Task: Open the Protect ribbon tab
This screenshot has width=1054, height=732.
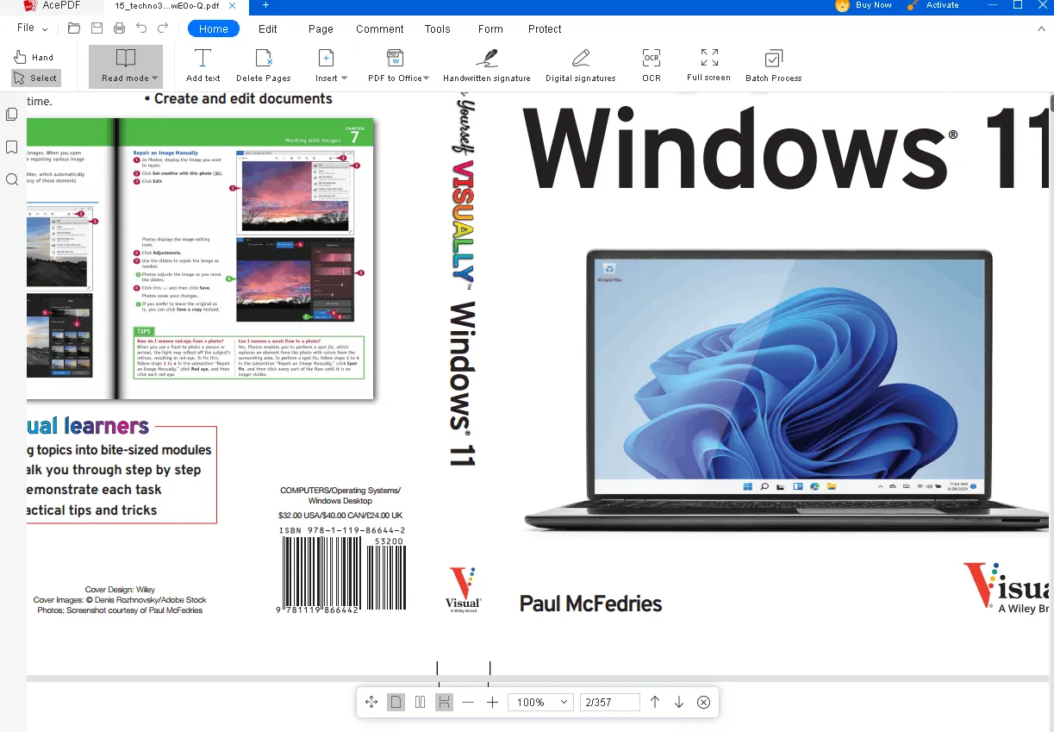Action: 544,28
